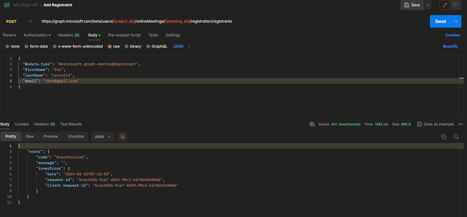Open the Cookies link
Screen dimensions: 467x217
pos(453,35)
